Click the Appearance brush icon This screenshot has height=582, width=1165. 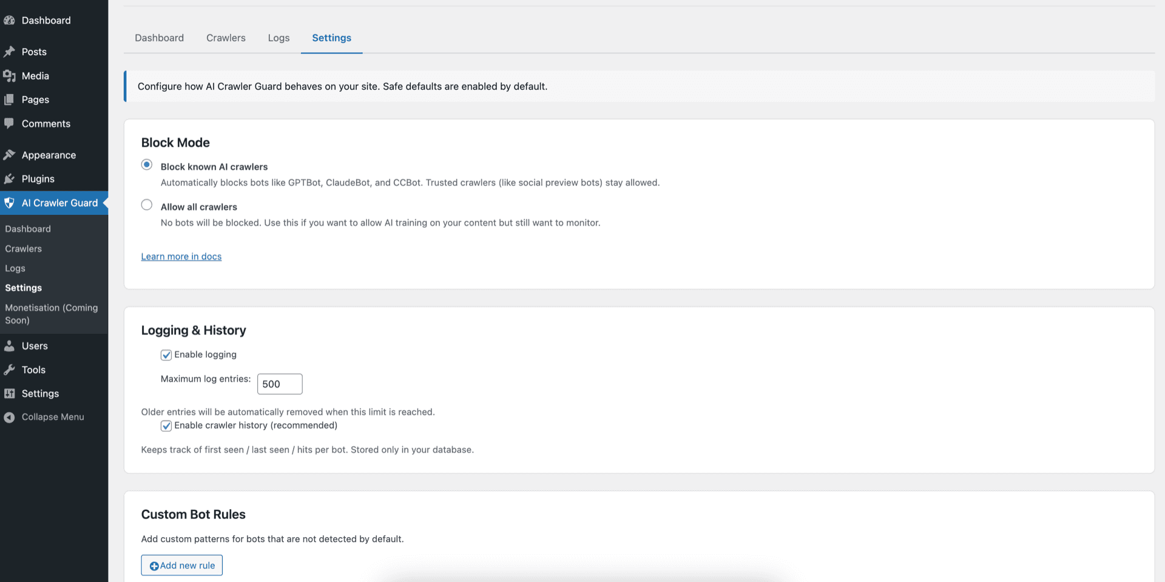(10, 155)
